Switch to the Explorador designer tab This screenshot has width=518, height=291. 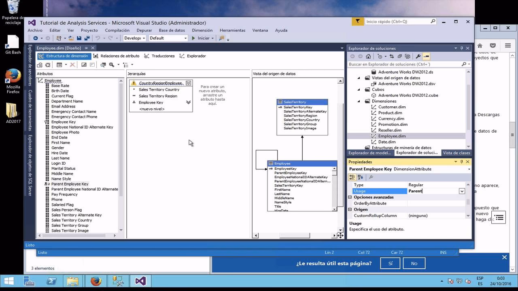pos(193,56)
